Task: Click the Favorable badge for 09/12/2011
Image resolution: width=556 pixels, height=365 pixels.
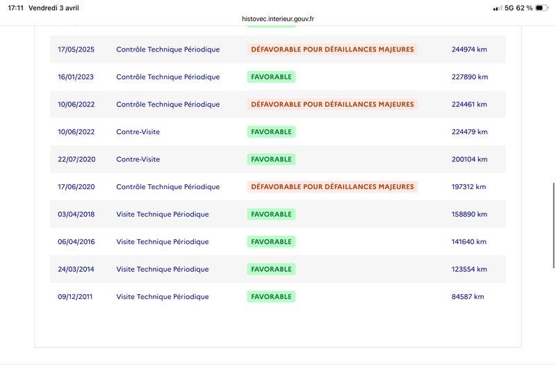Action: pyautogui.click(x=271, y=297)
